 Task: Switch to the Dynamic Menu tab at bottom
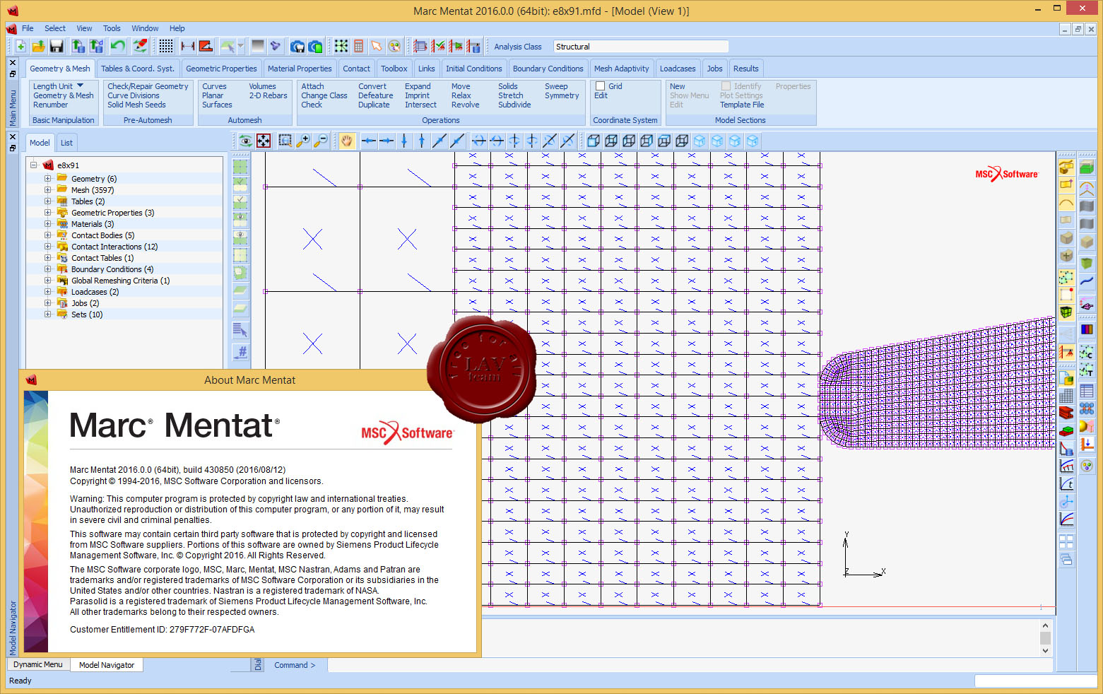coord(37,664)
